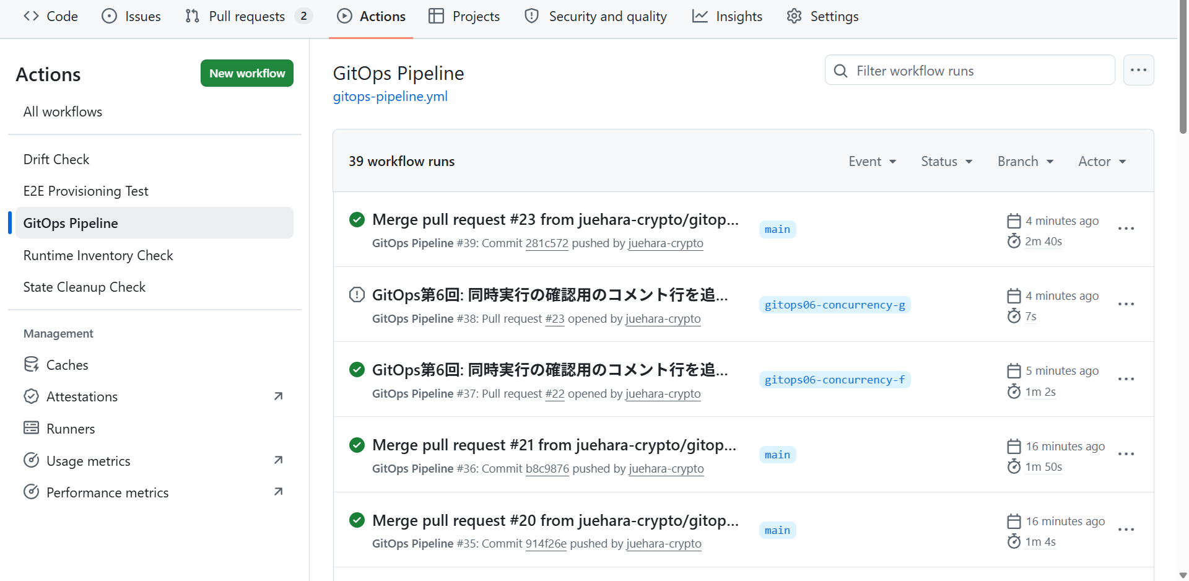This screenshot has width=1189, height=581.
Task: Open the three-dot menu for run #35
Action: 1126,530
